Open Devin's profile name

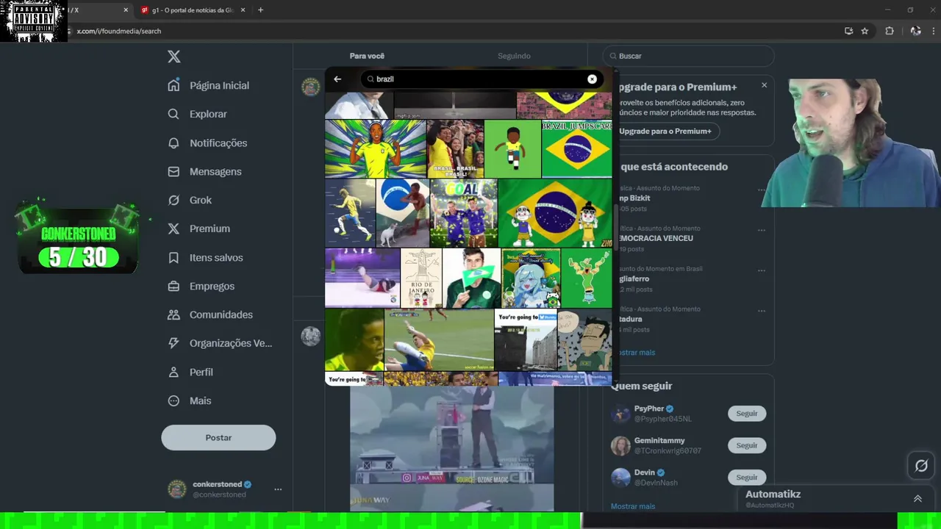pos(645,472)
